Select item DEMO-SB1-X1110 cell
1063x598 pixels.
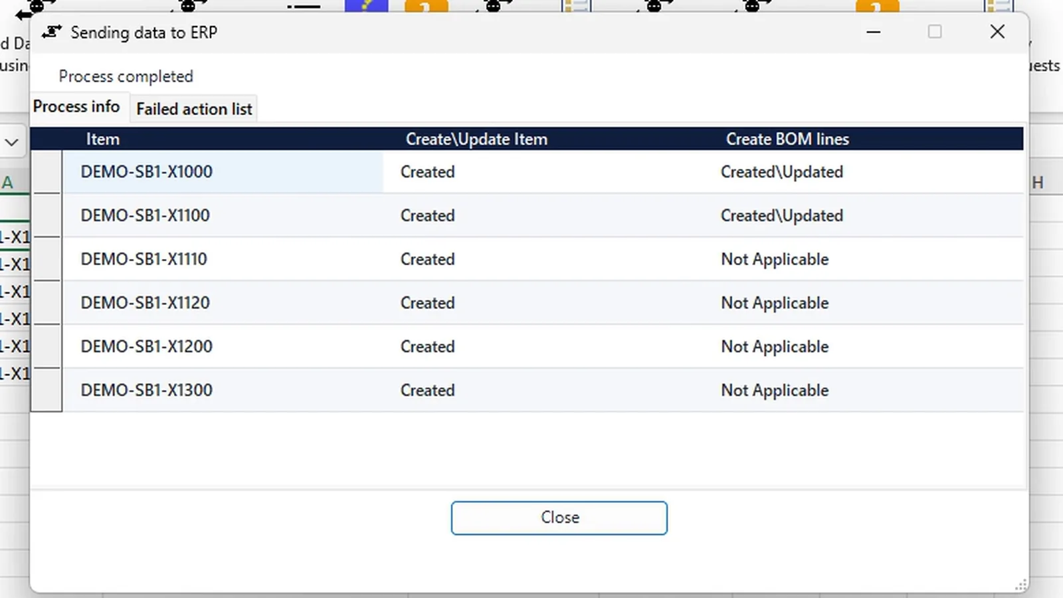tap(223, 259)
